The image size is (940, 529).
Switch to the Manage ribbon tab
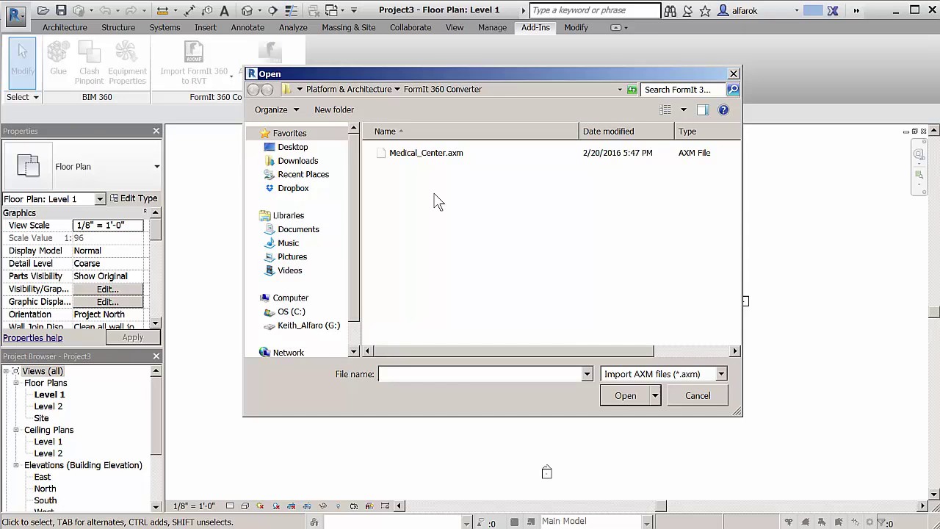(x=492, y=27)
